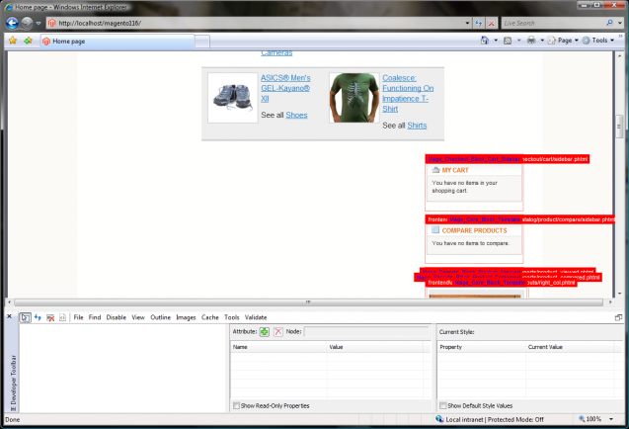
Task: Click the Shoes link
Action: click(x=296, y=116)
